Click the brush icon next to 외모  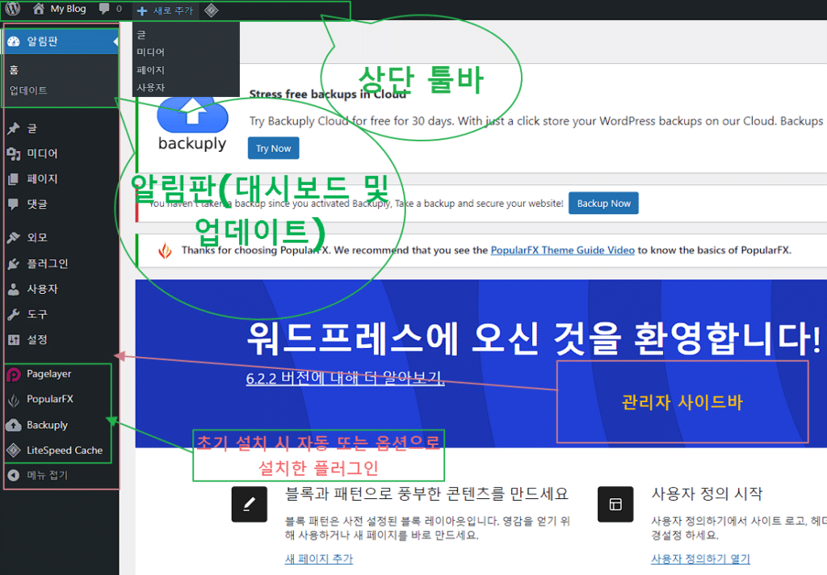click(14, 237)
